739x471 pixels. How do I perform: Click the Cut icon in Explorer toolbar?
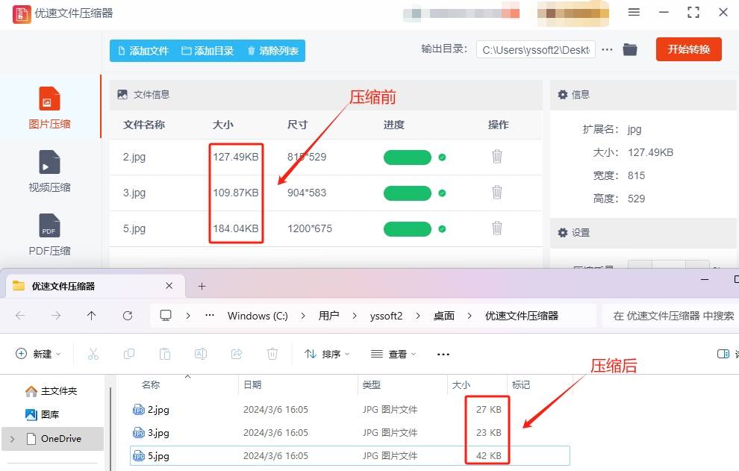[x=93, y=354]
